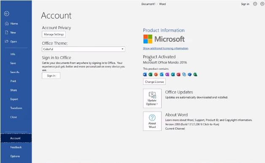Viewport: 265px width, 163px height.
Task: Click the Manage Settings button
Action: [x=54, y=34]
